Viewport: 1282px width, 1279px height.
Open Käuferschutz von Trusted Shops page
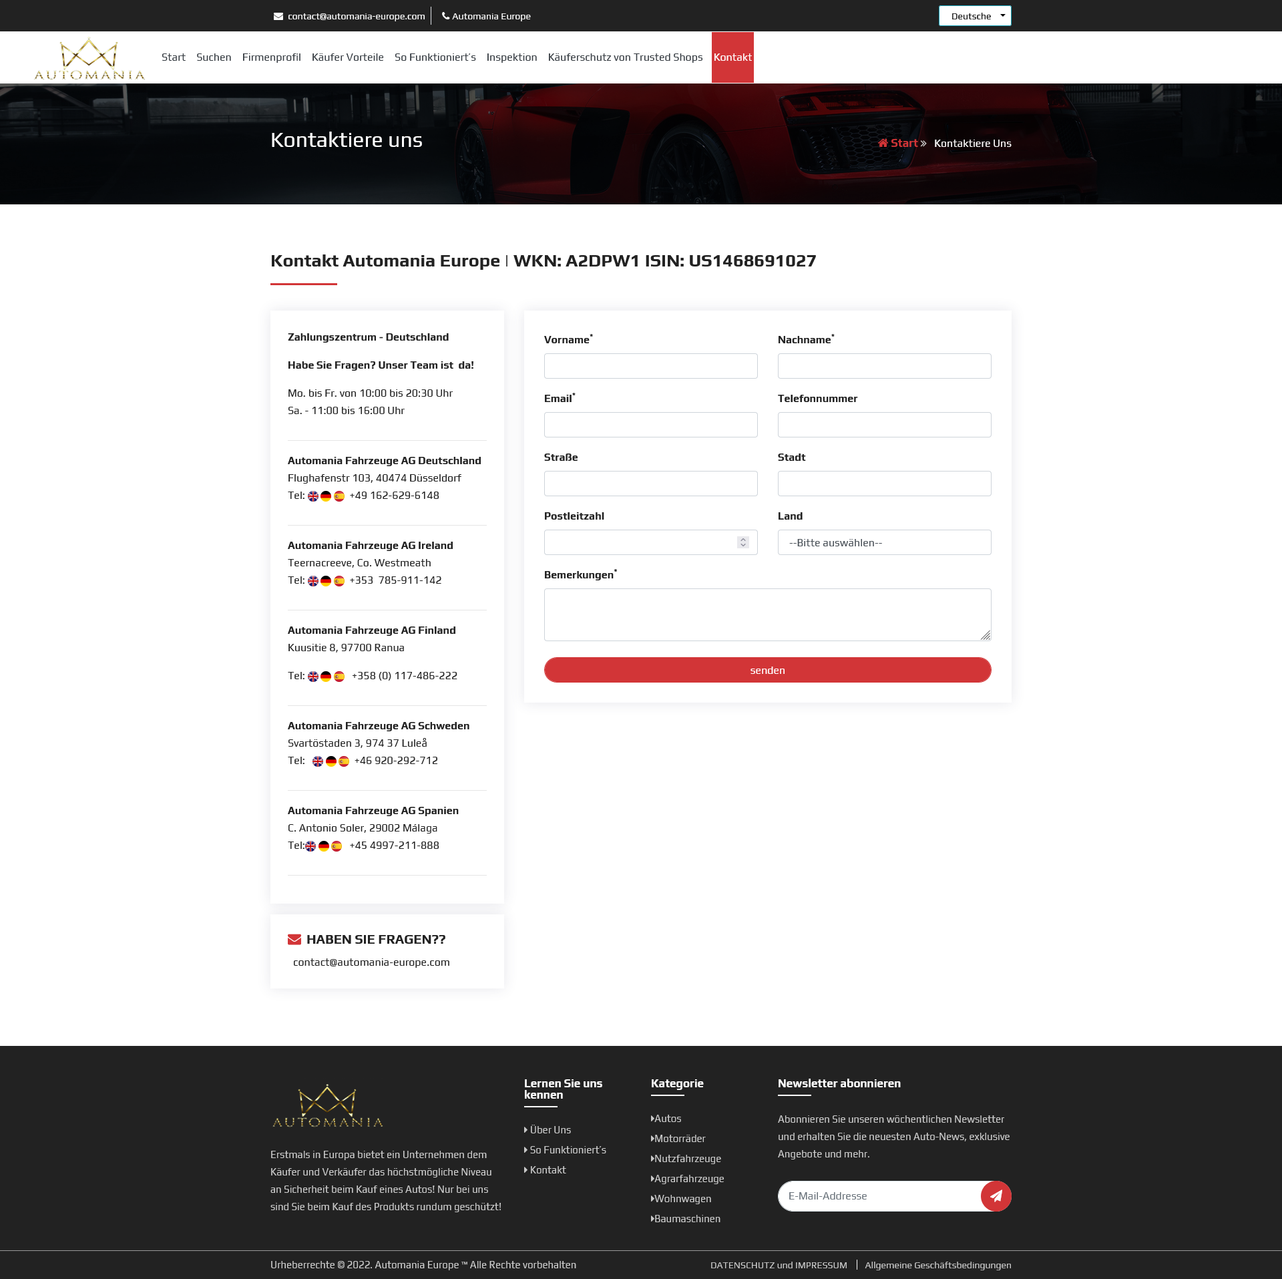pos(626,57)
